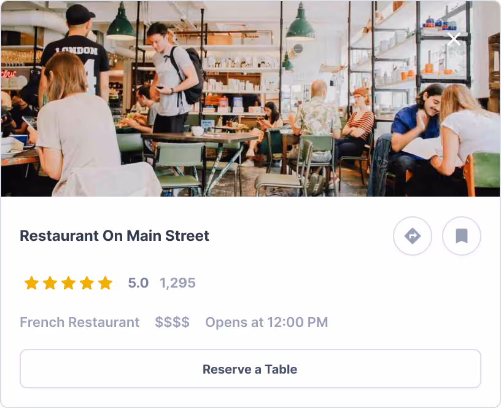The image size is (501, 408).
Task: Click the Reserve a Table button
Action: point(251,369)
